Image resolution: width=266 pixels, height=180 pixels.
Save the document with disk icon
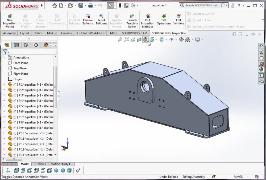(81, 5)
